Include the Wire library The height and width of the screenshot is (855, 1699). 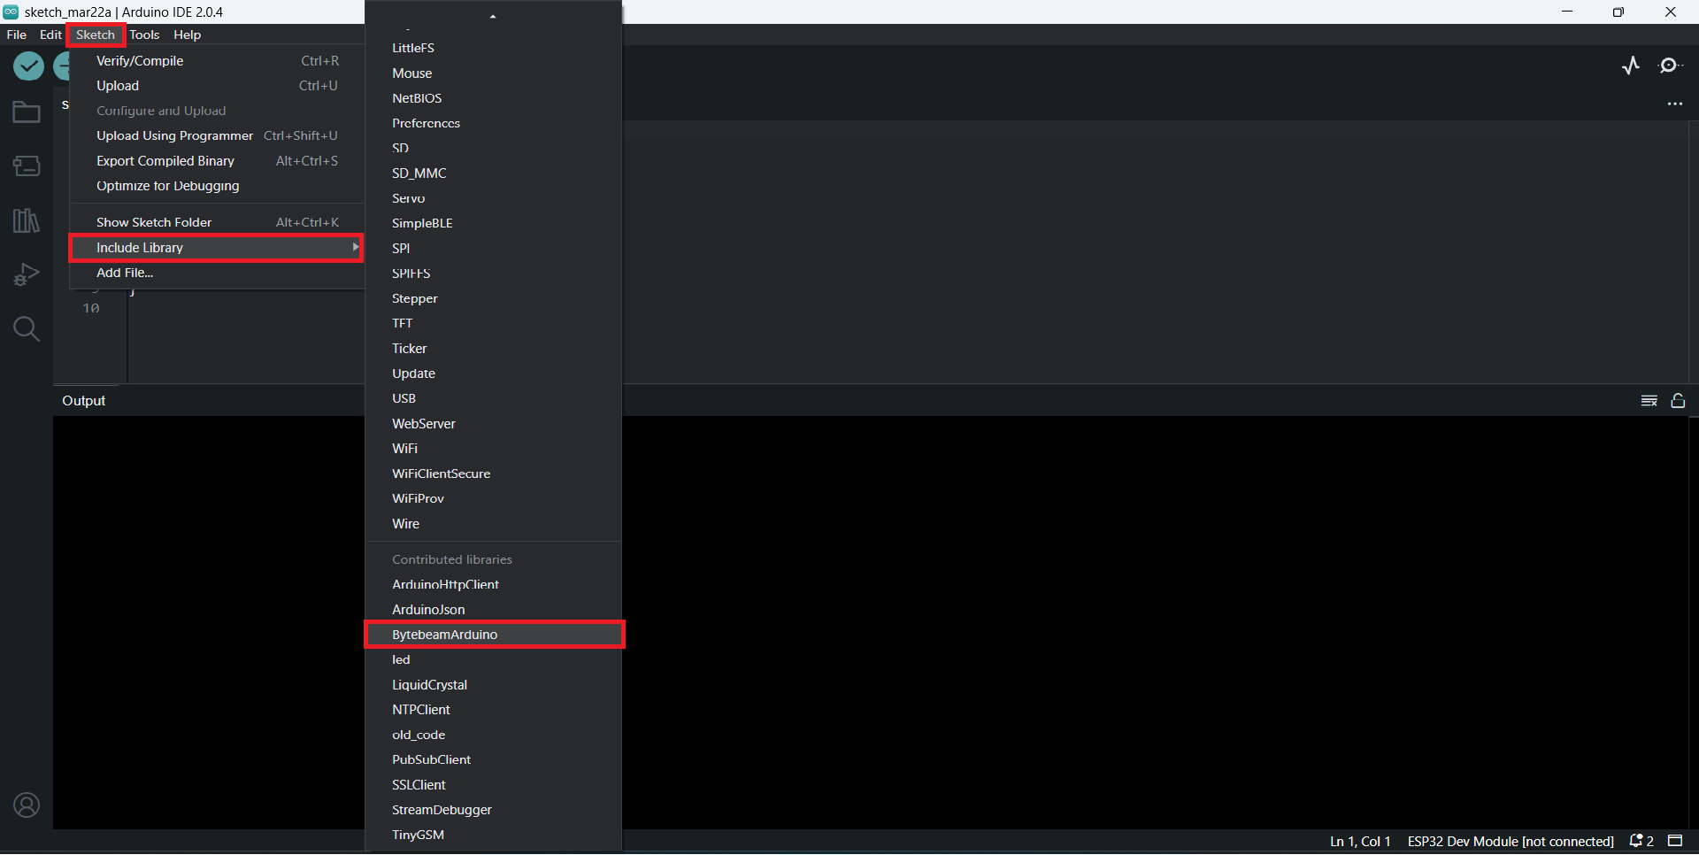point(494,524)
